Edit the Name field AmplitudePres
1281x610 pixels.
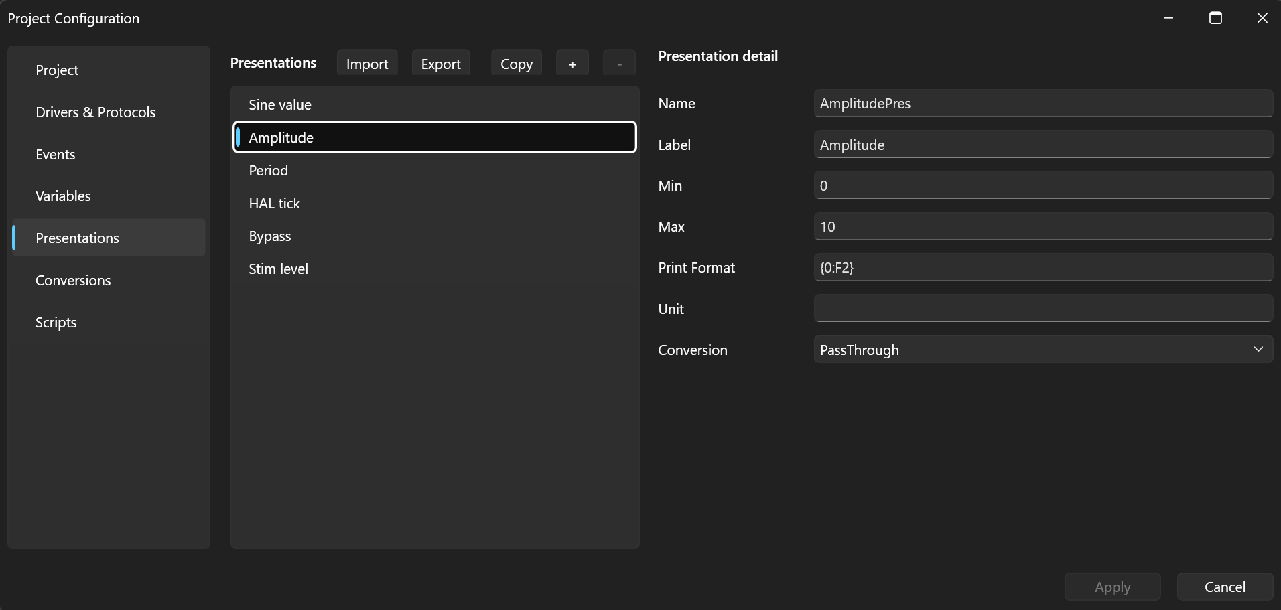tap(1043, 103)
